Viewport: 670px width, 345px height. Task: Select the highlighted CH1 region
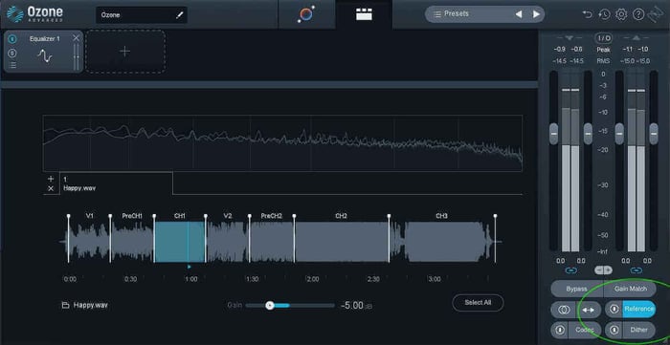click(x=180, y=241)
